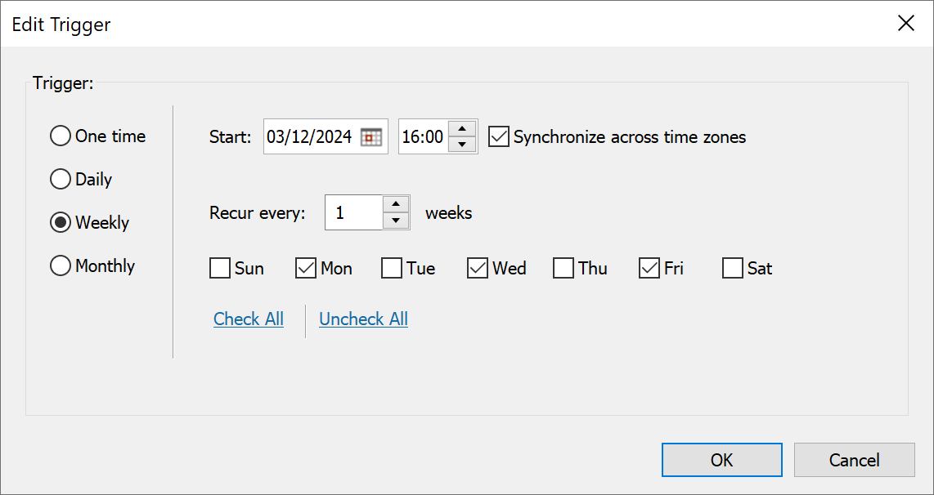
Task: Click the Uncheck All link
Action: (x=363, y=319)
